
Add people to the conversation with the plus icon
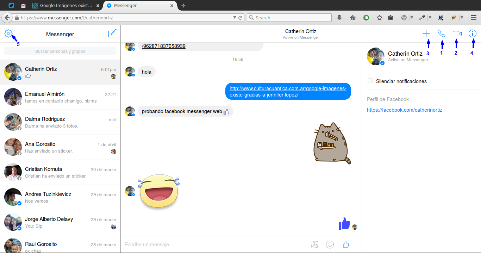426,33
